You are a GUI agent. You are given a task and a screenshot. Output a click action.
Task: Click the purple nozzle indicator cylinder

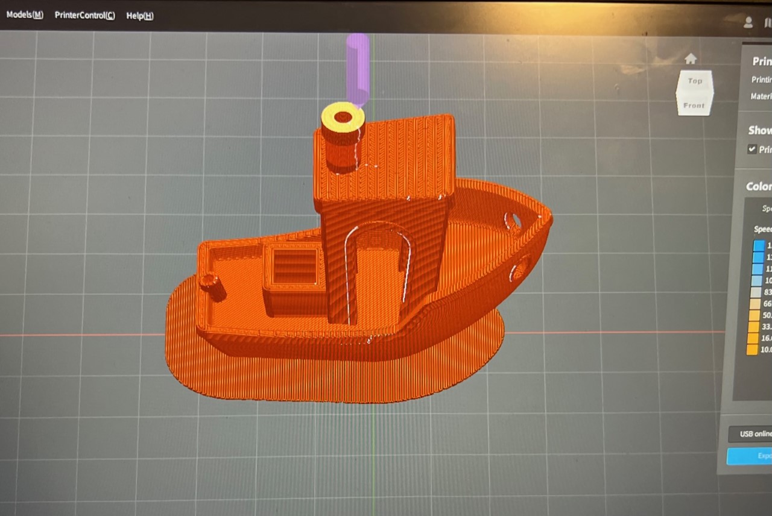tap(357, 68)
